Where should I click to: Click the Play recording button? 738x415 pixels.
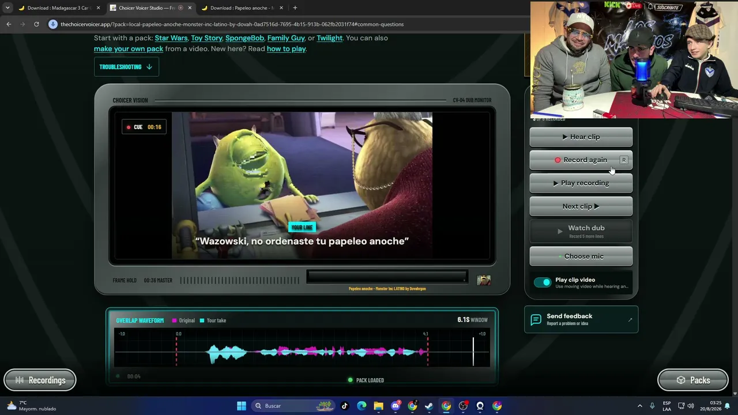pos(581,183)
